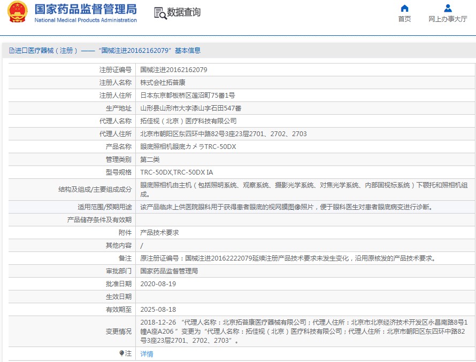This screenshot has height=362, width=476.
Task: Click the national emblem logo
Action: (17, 12)
